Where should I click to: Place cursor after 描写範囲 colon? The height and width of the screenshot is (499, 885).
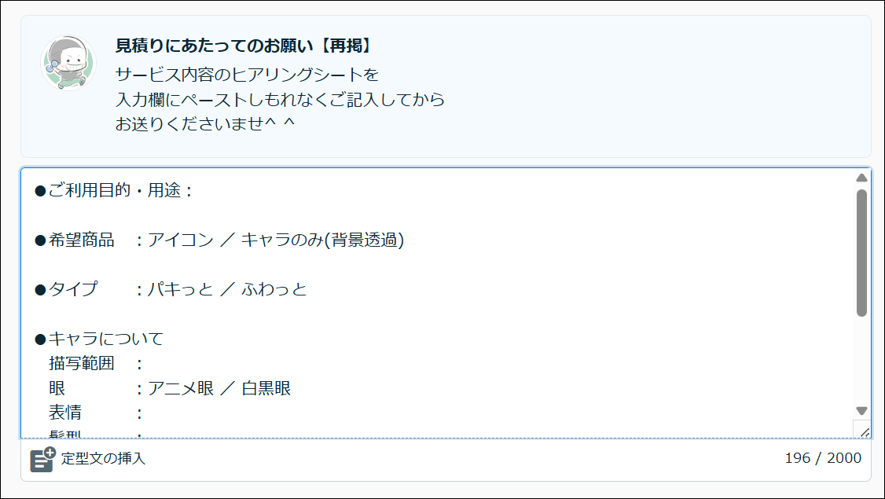point(143,364)
